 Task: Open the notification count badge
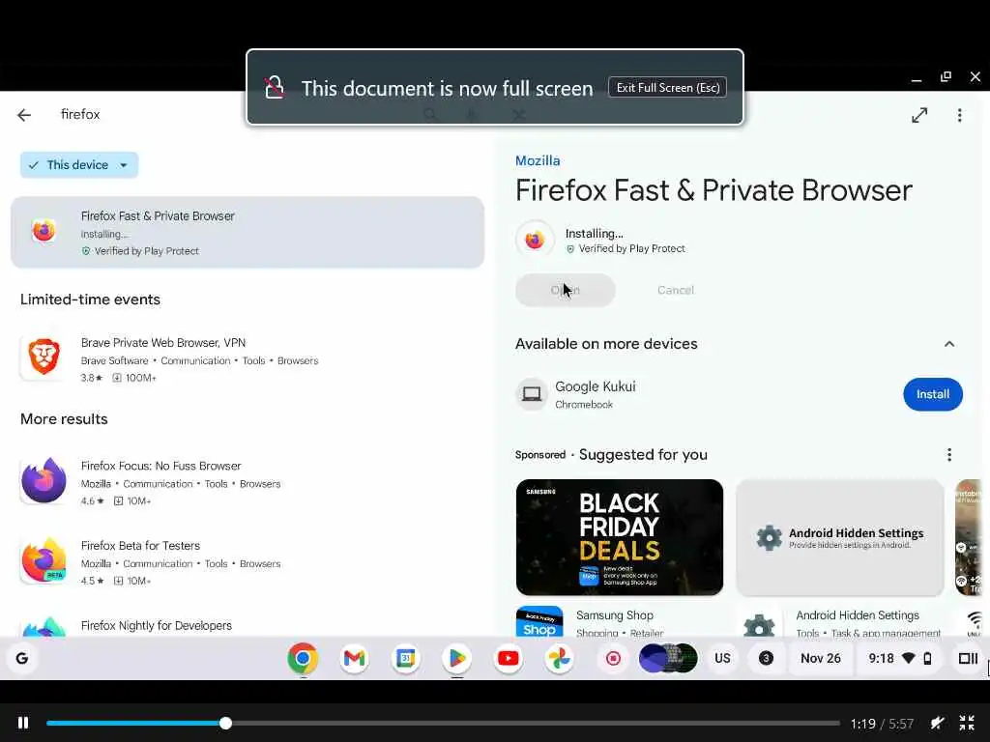coord(766,659)
